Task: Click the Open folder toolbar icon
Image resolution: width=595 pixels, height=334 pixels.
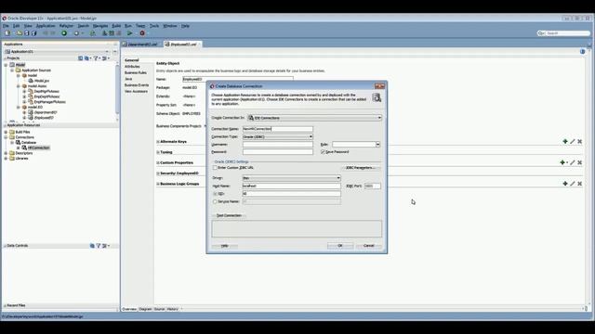Action: [20, 33]
